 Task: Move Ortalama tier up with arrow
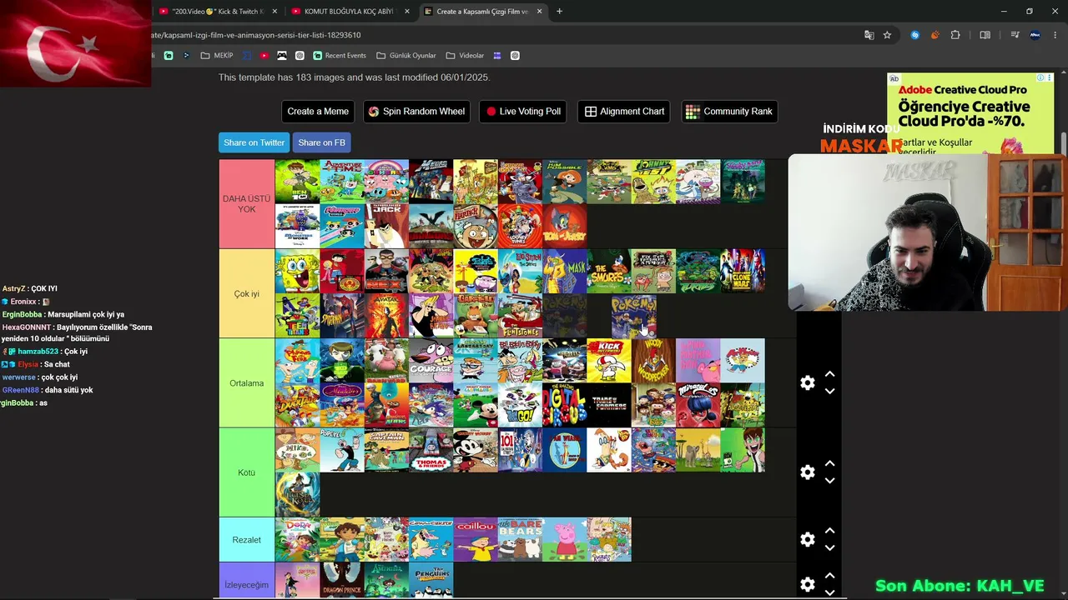pyautogui.click(x=829, y=374)
